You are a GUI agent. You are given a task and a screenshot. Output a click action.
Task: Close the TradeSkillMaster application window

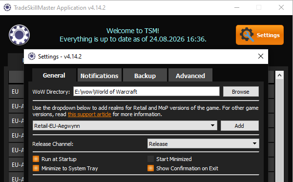pyautogui.click(x=281, y=7)
